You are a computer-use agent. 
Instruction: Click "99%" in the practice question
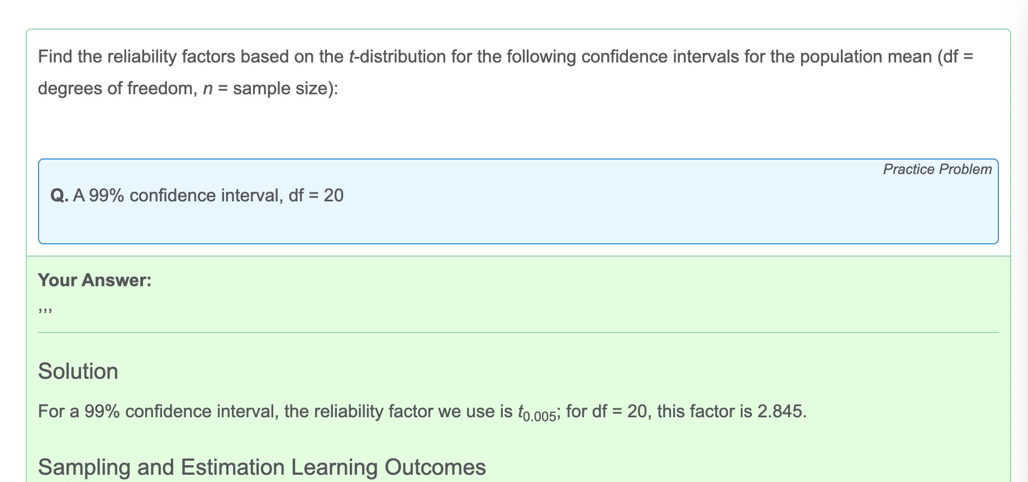click(106, 196)
